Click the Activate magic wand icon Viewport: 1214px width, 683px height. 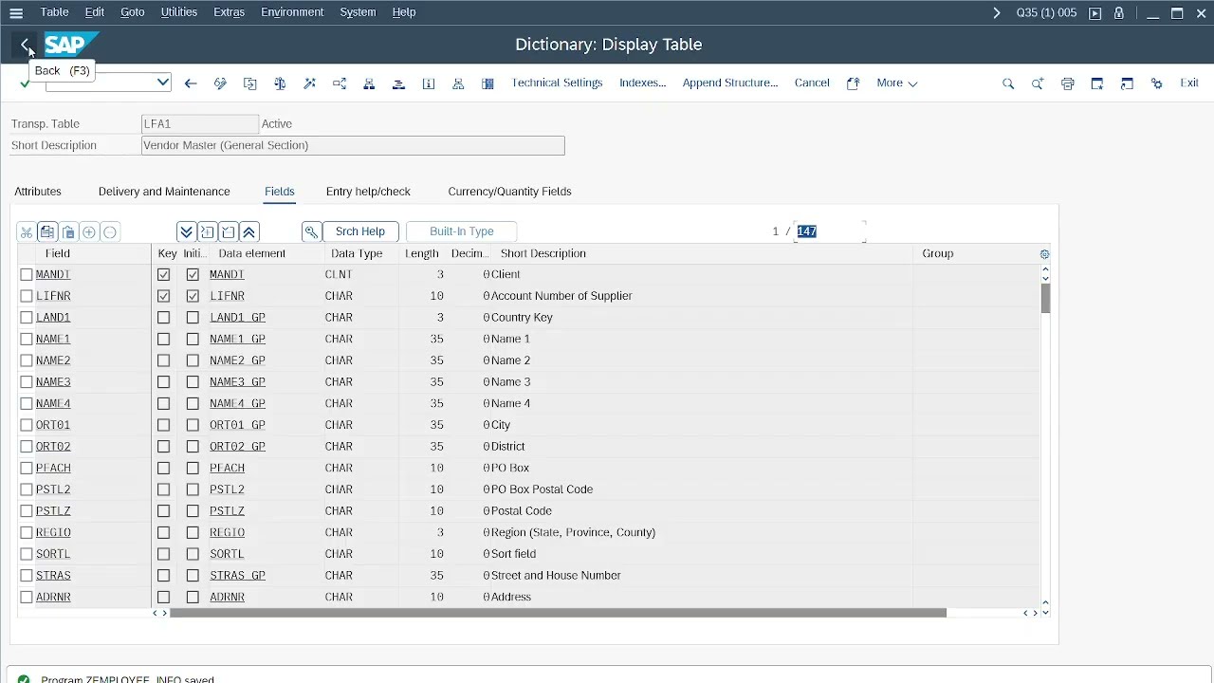[x=309, y=83]
